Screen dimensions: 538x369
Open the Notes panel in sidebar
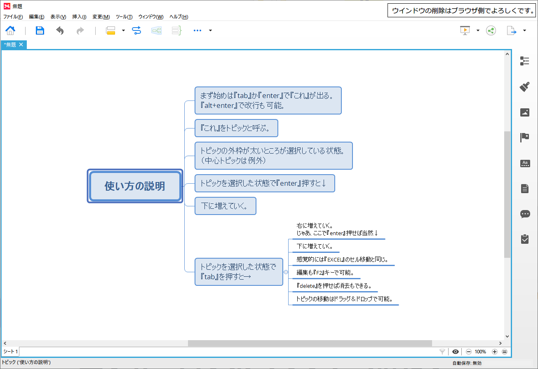525,189
